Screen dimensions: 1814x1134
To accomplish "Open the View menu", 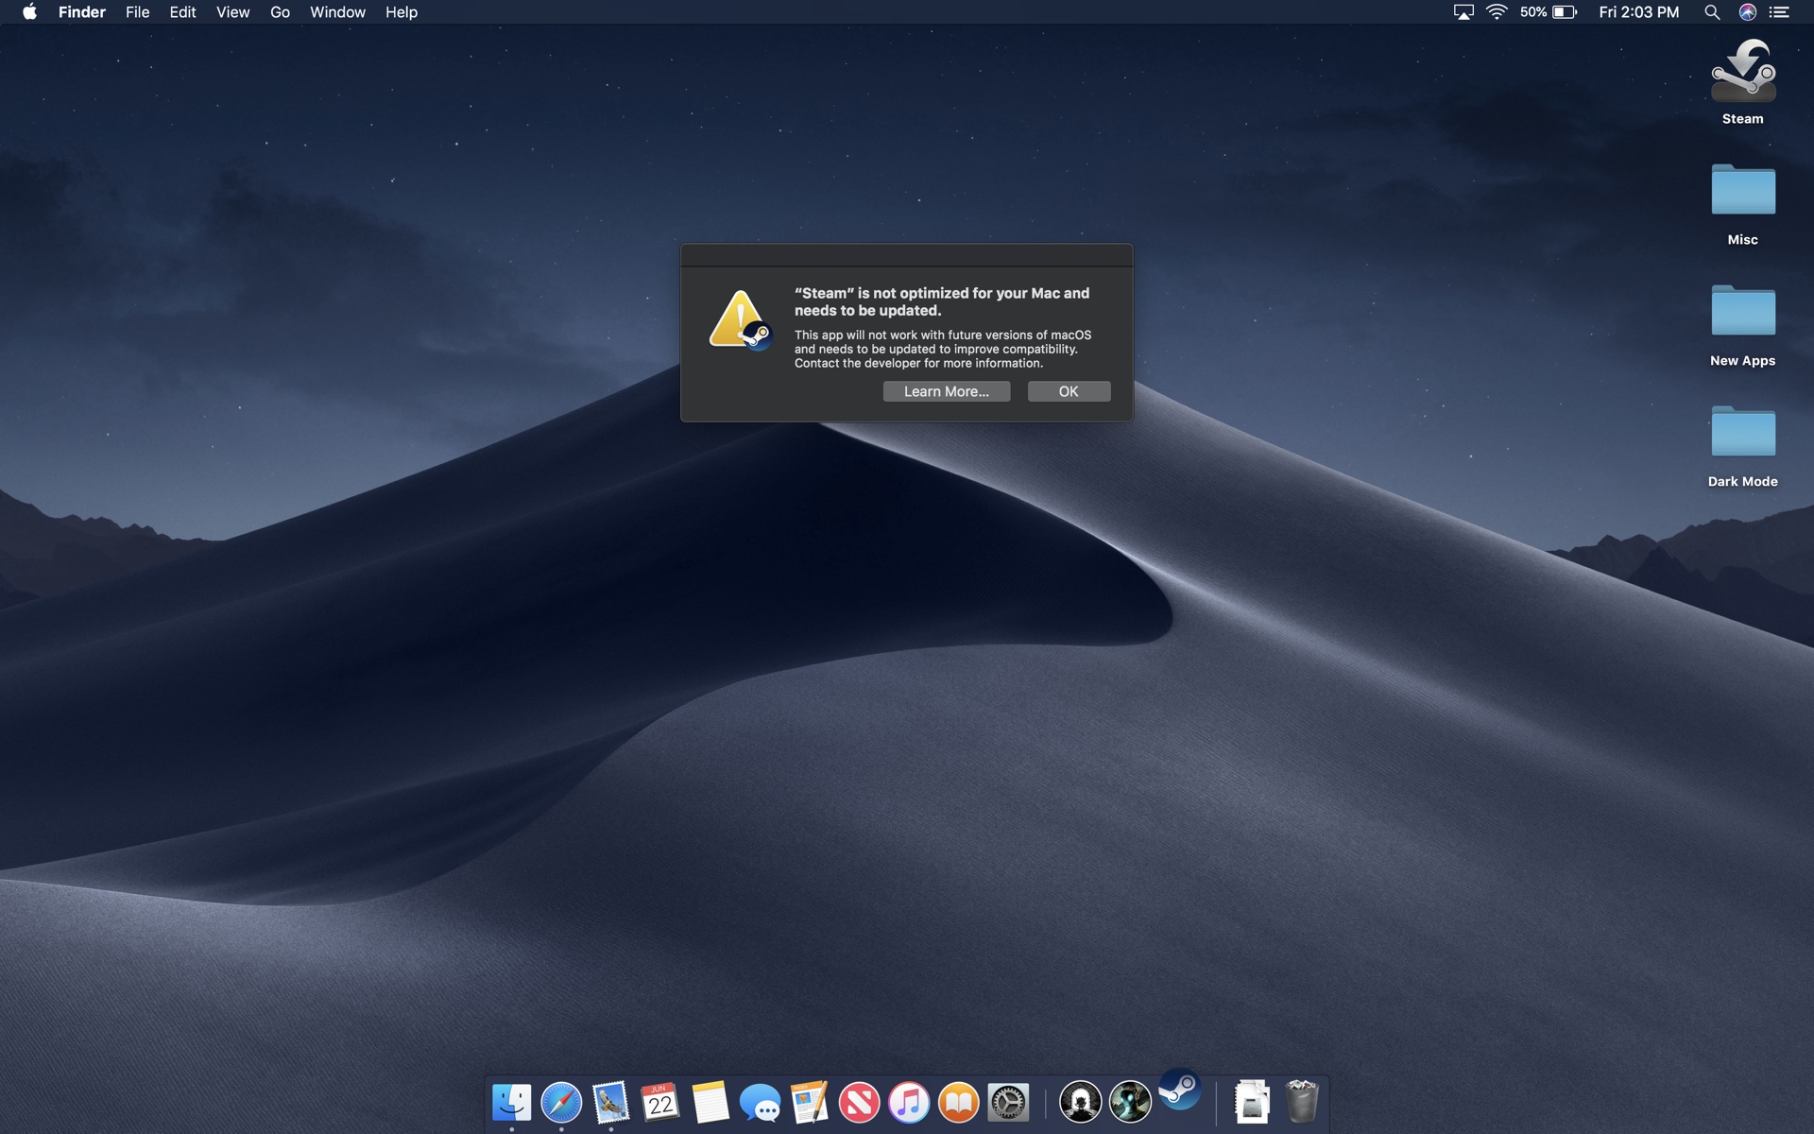I will tap(232, 12).
